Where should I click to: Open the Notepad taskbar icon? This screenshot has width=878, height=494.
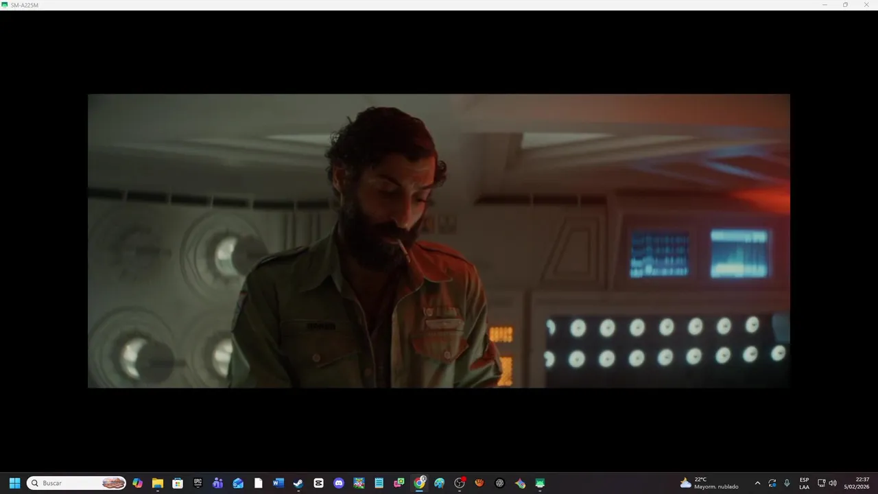[x=379, y=483]
